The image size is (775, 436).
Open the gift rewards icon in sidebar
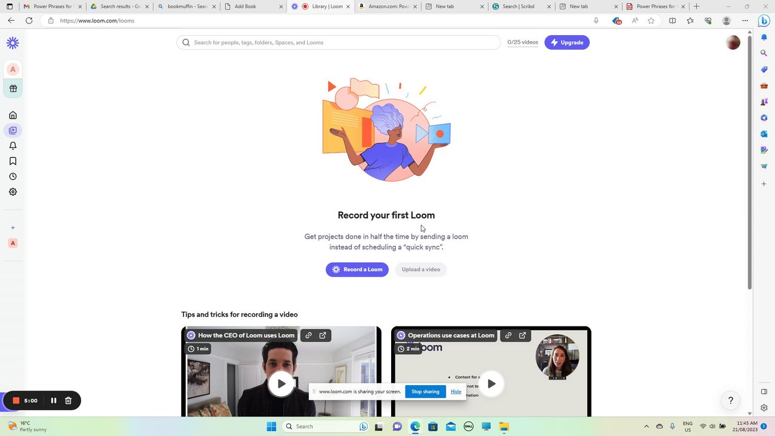[x=13, y=88]
